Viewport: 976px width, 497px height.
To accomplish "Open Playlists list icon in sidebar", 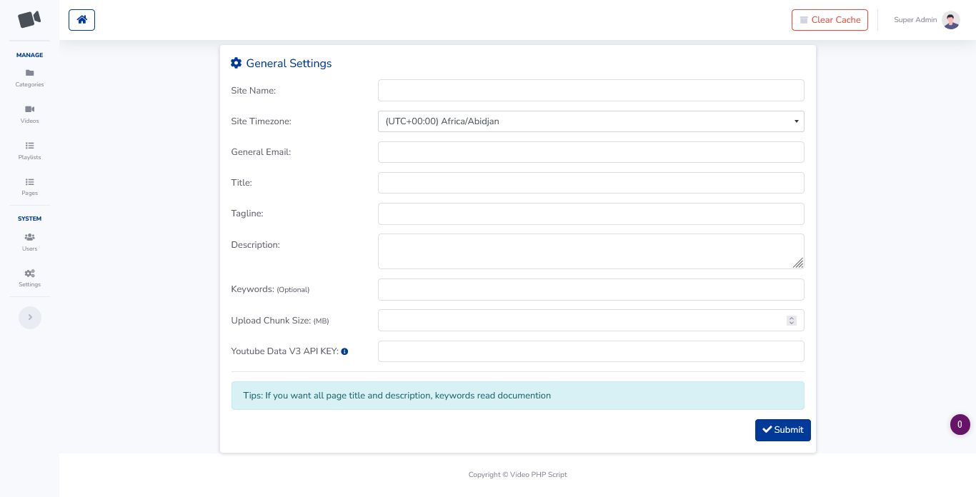I will pos(29,146).
